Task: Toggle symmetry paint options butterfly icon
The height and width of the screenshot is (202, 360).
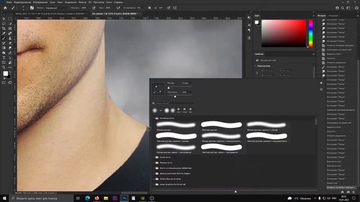Action: [x=175, y=8]
